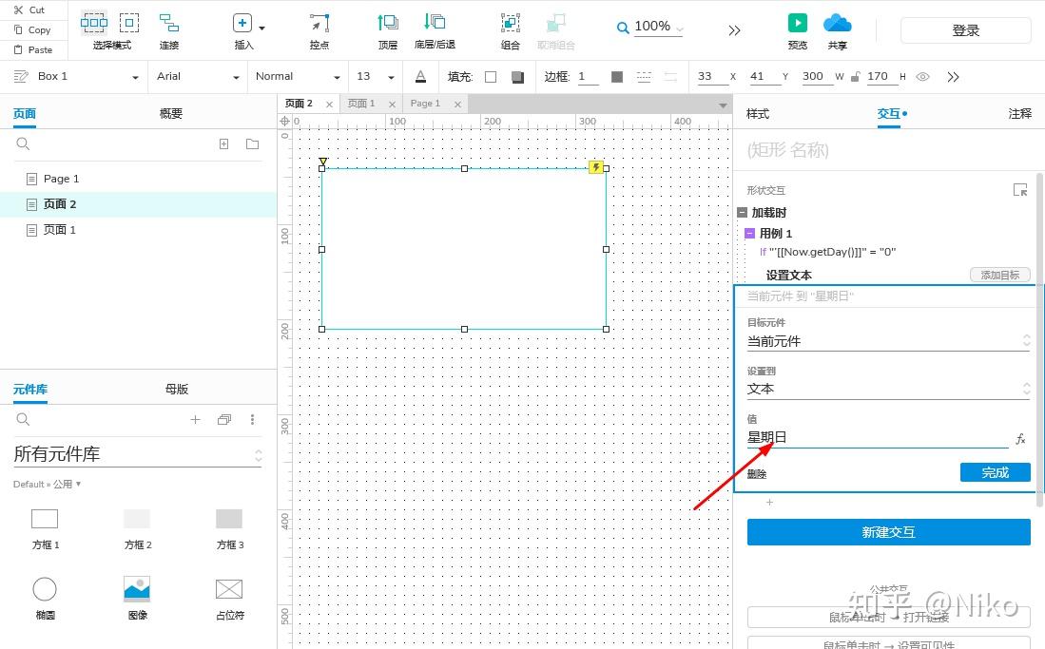Toggle the aspect ratio lock icon
The image size is (1045, 649).
pos(855,77)
